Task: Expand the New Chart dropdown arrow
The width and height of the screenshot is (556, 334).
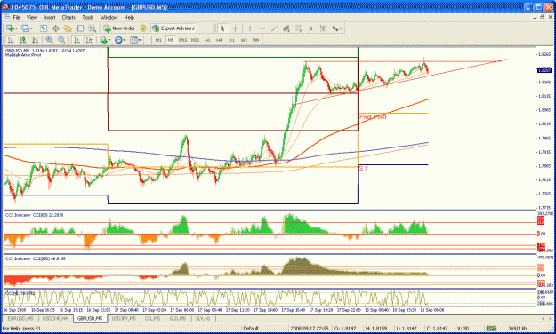Action: point(16,28)
